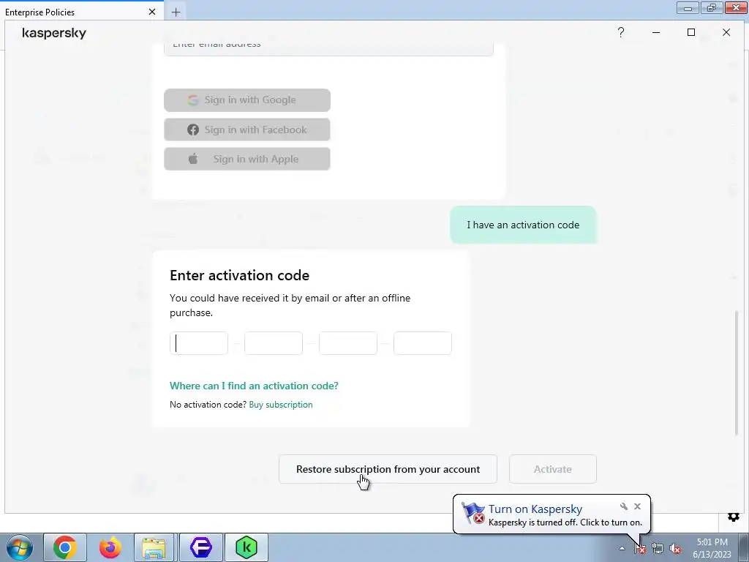Focus the fourth activation code field
Screen dimensions: 749x562
[422, 343]
